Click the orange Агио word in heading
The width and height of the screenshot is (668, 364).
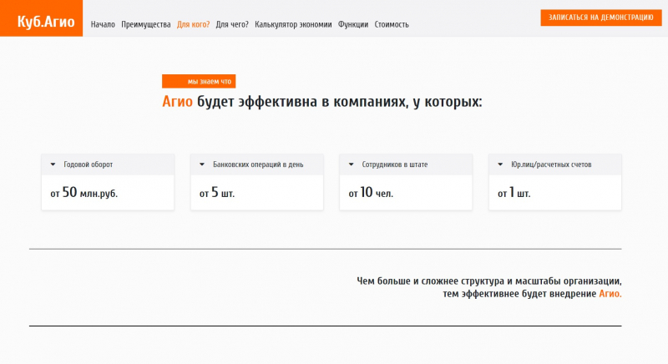177,102
